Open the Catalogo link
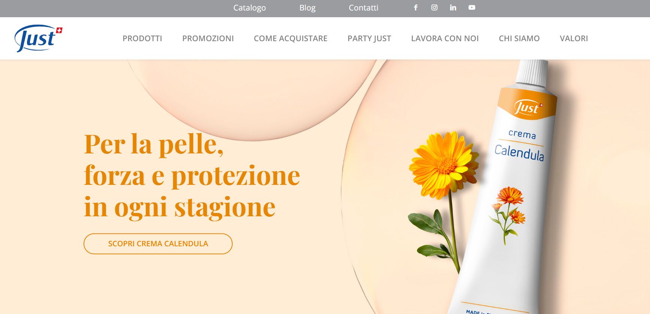The image size is (650, 314). pos(250,8)
